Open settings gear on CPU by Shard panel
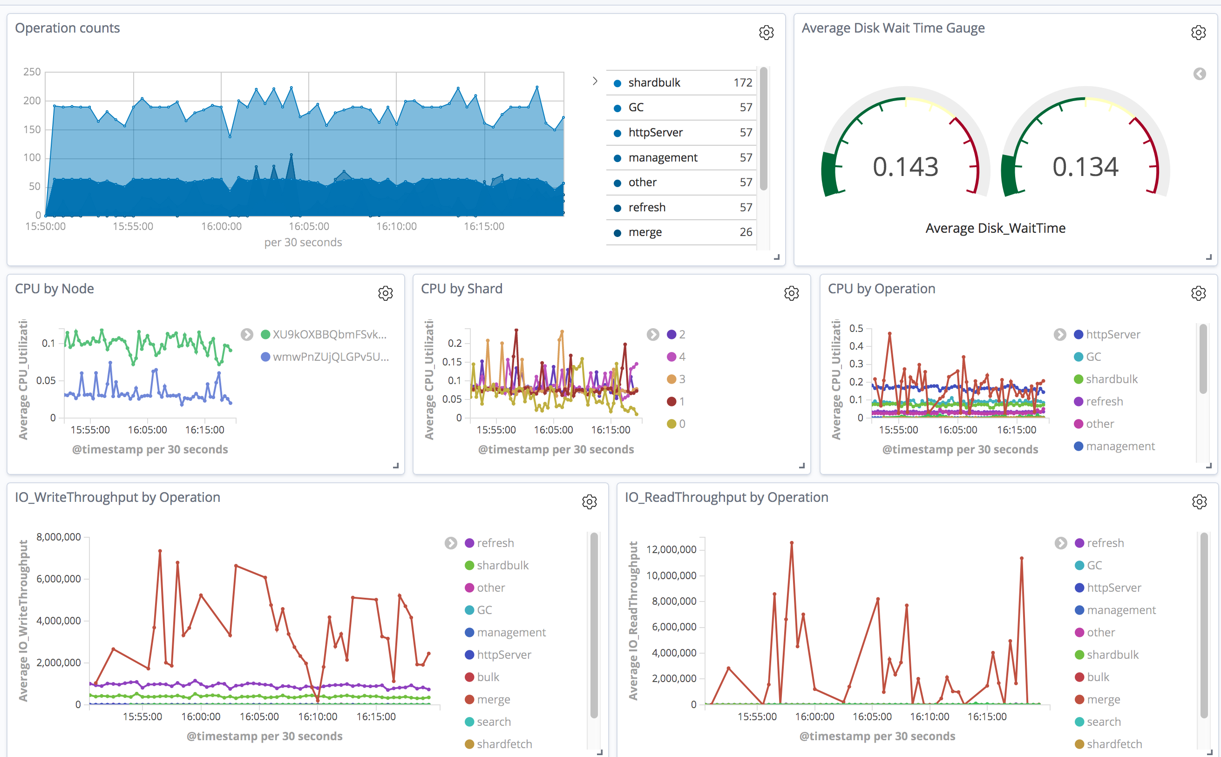This screenshot has width=1221, height=757. tap(791, 293)
